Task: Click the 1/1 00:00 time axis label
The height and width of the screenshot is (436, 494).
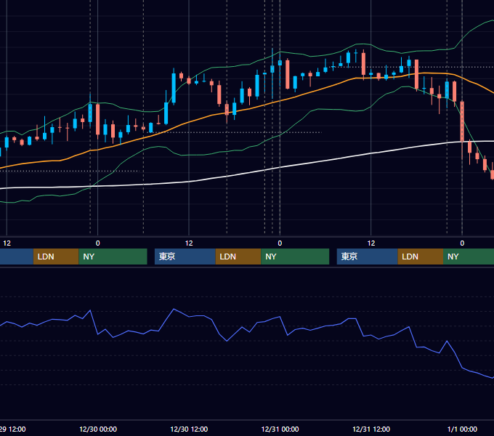Action: click(x=462, y=429)
